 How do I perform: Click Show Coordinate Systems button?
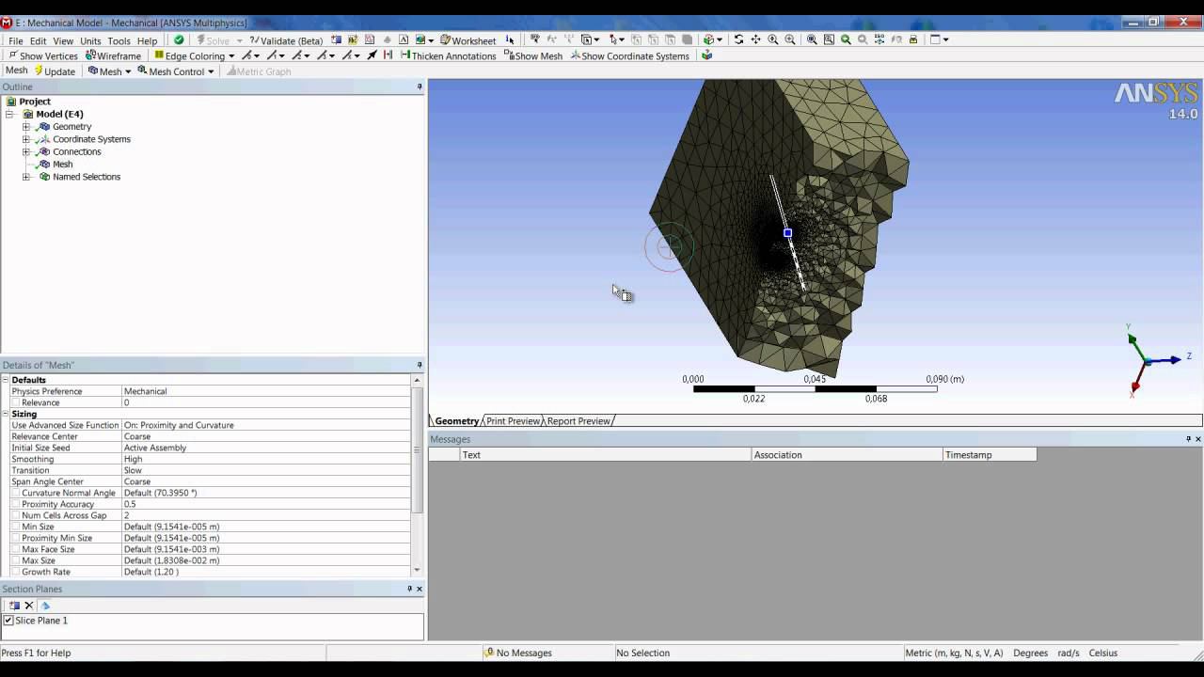(x=630, y=56)
